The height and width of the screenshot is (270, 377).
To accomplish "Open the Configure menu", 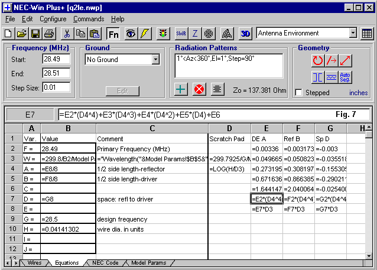I will pos(53,19).
